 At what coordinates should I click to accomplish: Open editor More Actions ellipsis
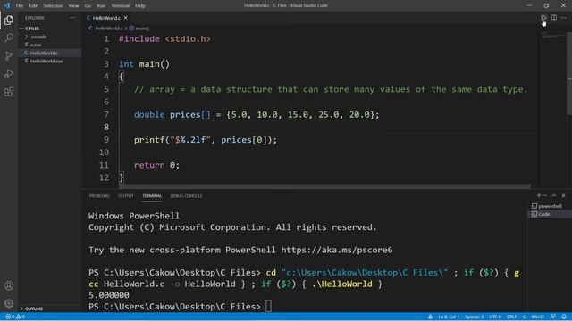(x=564, y=18)
